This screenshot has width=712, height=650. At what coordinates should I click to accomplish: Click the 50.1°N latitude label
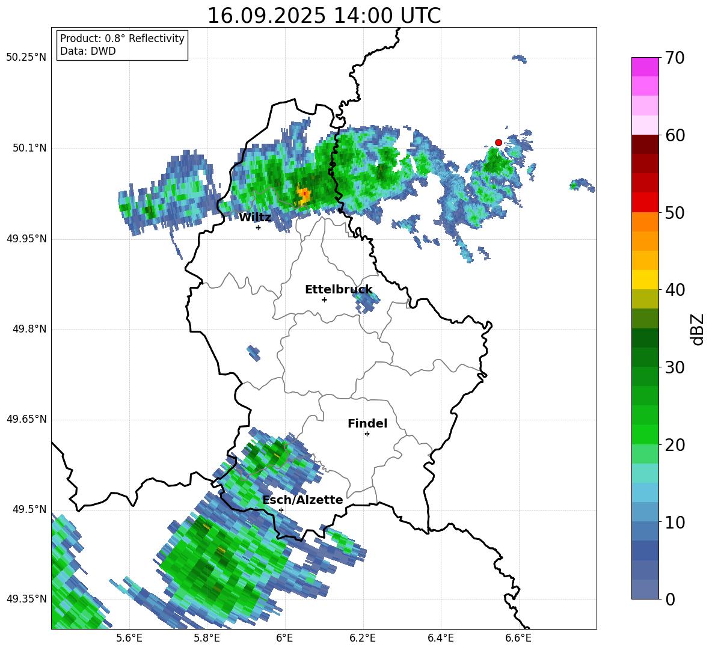[29, 149]
